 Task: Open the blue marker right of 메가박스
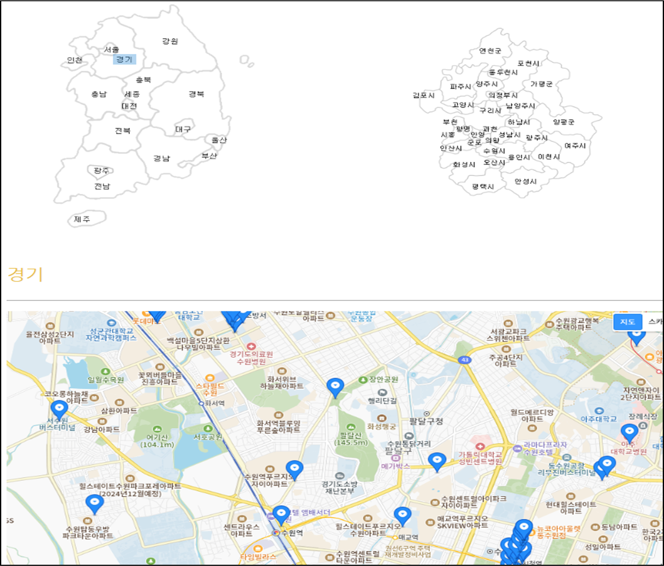[437, 461]
